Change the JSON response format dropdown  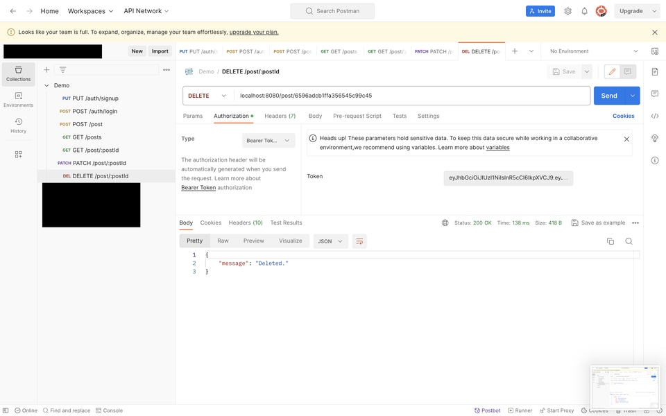click(330, 241)
